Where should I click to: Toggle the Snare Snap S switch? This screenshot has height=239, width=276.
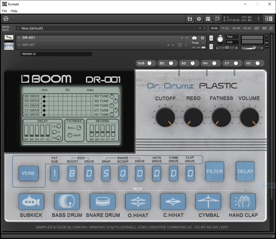(x=106, y=173)
